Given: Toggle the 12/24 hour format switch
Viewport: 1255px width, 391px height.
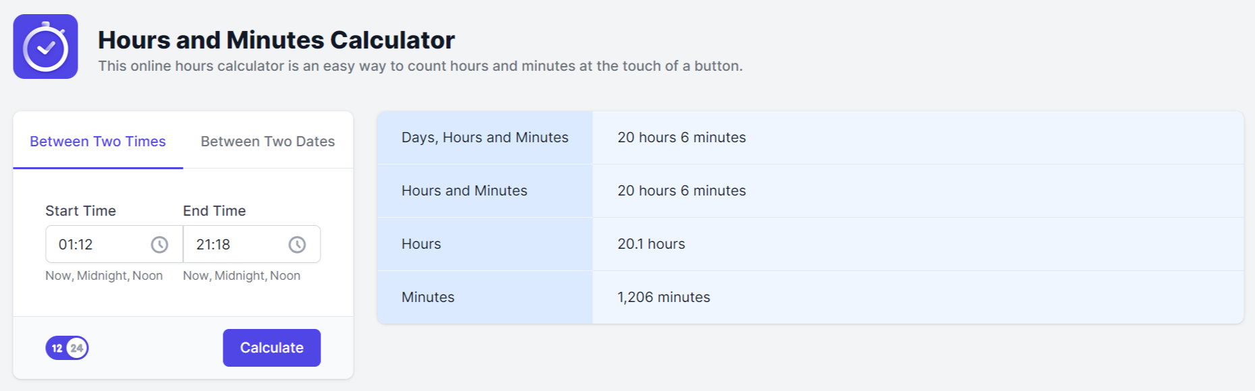Looking at the screenshot, I should click(x=67, y=348).
